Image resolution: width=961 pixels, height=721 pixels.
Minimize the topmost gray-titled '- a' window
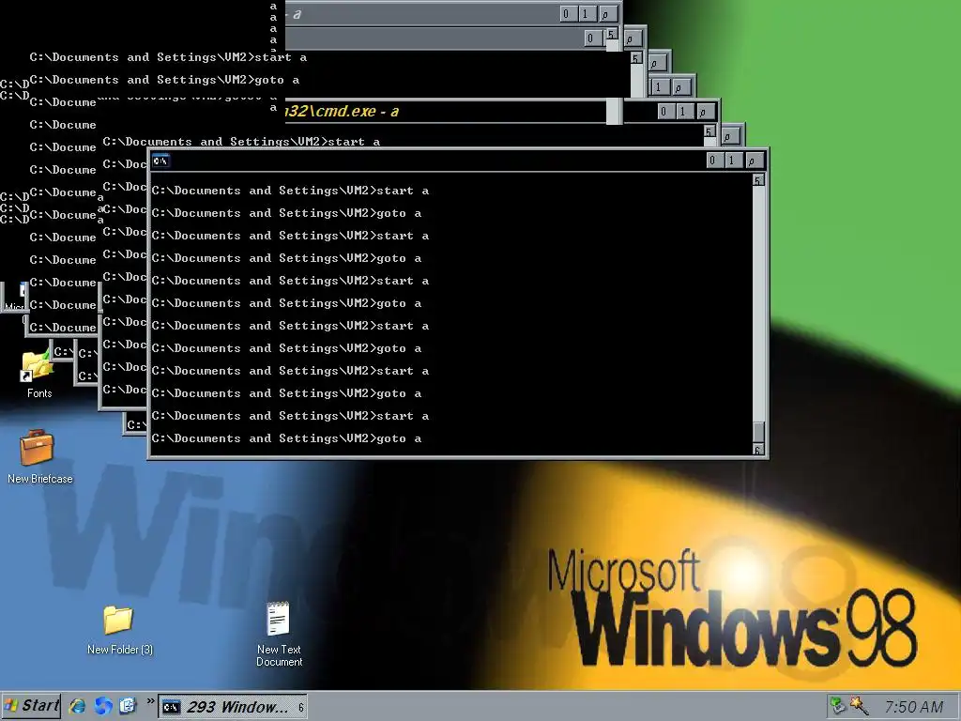click(x=566, y=13)
